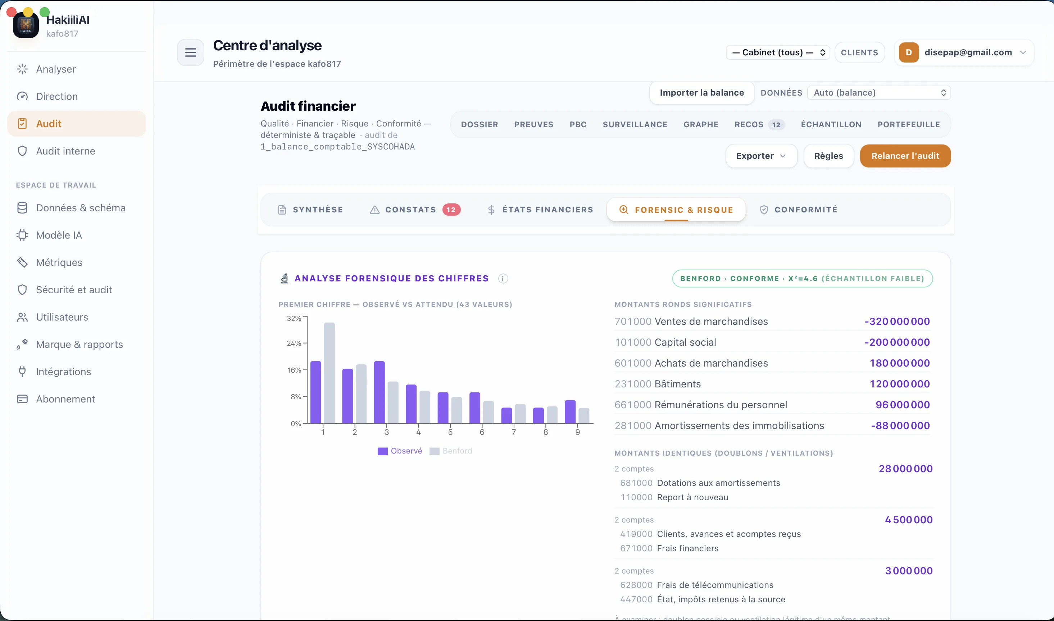Viewport: 1054px width, 621px height.
Task: Open the Données Auto (balance) dropdown
Action: click(x=878, y=92)
